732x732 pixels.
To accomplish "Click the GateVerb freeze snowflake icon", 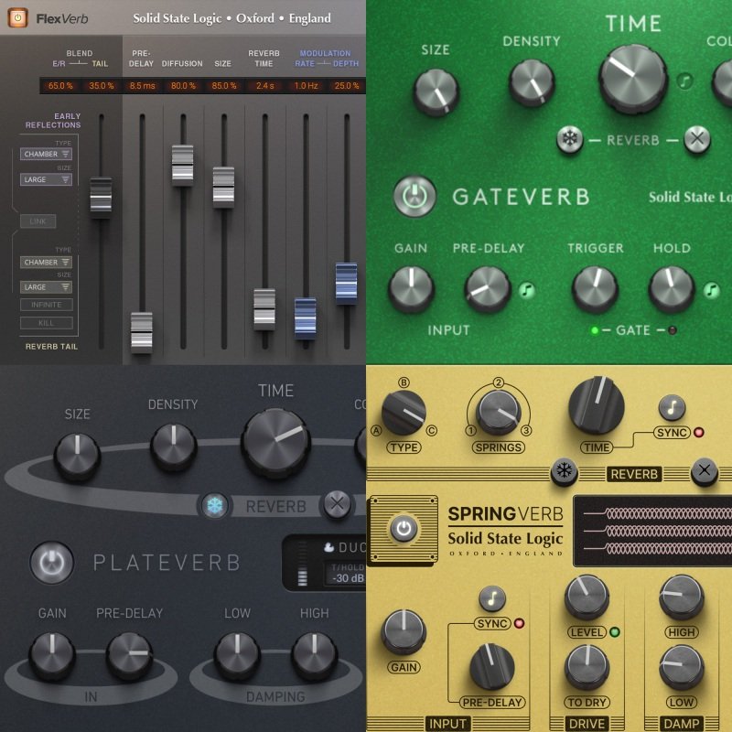I will pyautogui.click(x=569, y=139).
